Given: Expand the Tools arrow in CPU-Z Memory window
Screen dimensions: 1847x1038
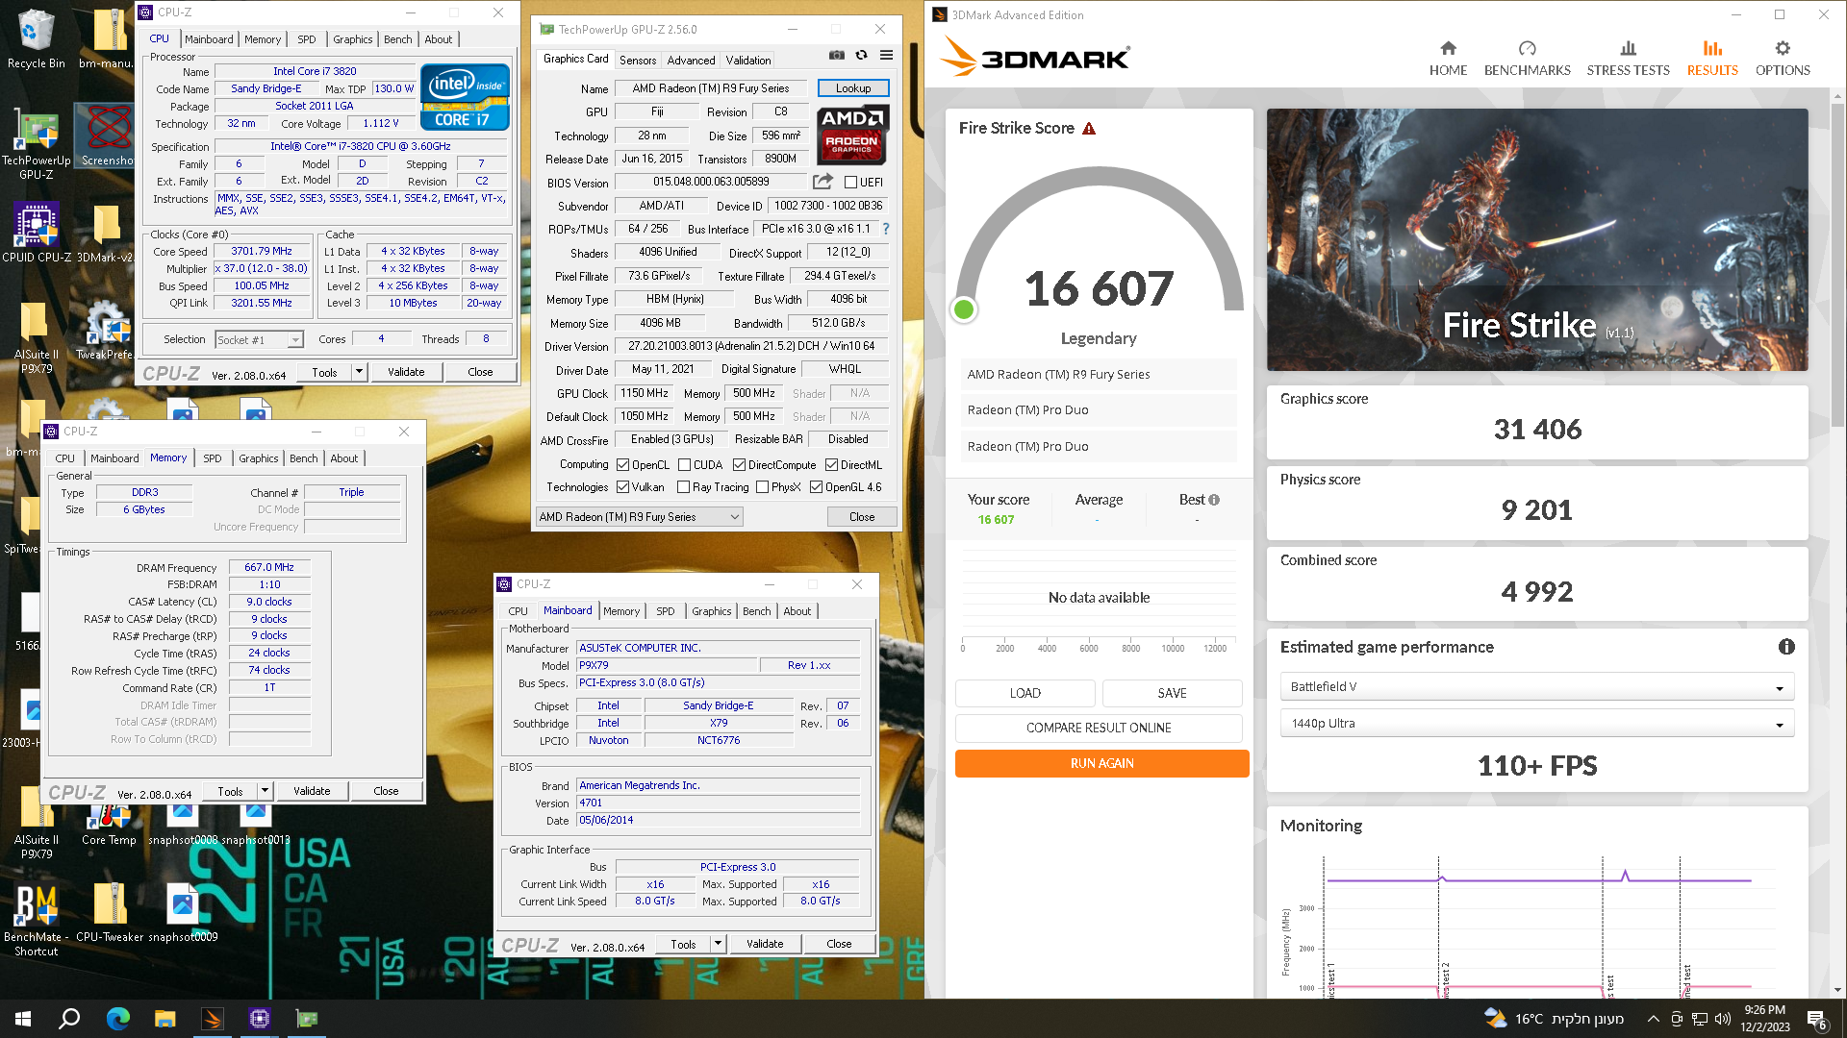Looking at the screenshot, I should [265, 791].
